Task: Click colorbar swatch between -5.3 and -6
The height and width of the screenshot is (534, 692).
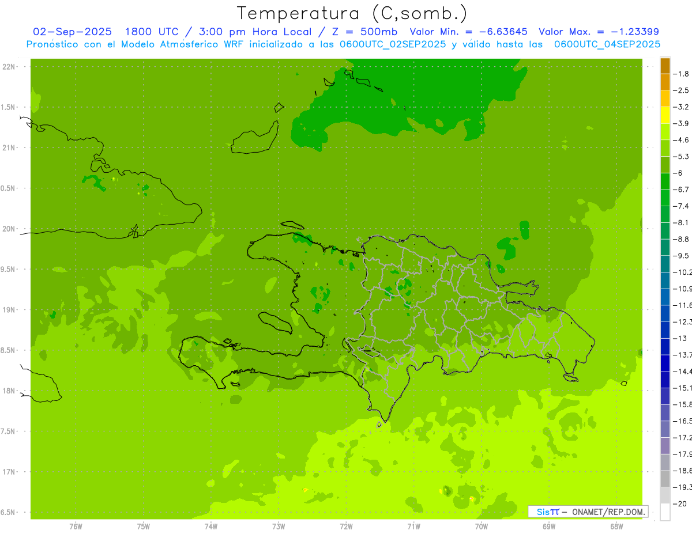Action: [665, 165]
